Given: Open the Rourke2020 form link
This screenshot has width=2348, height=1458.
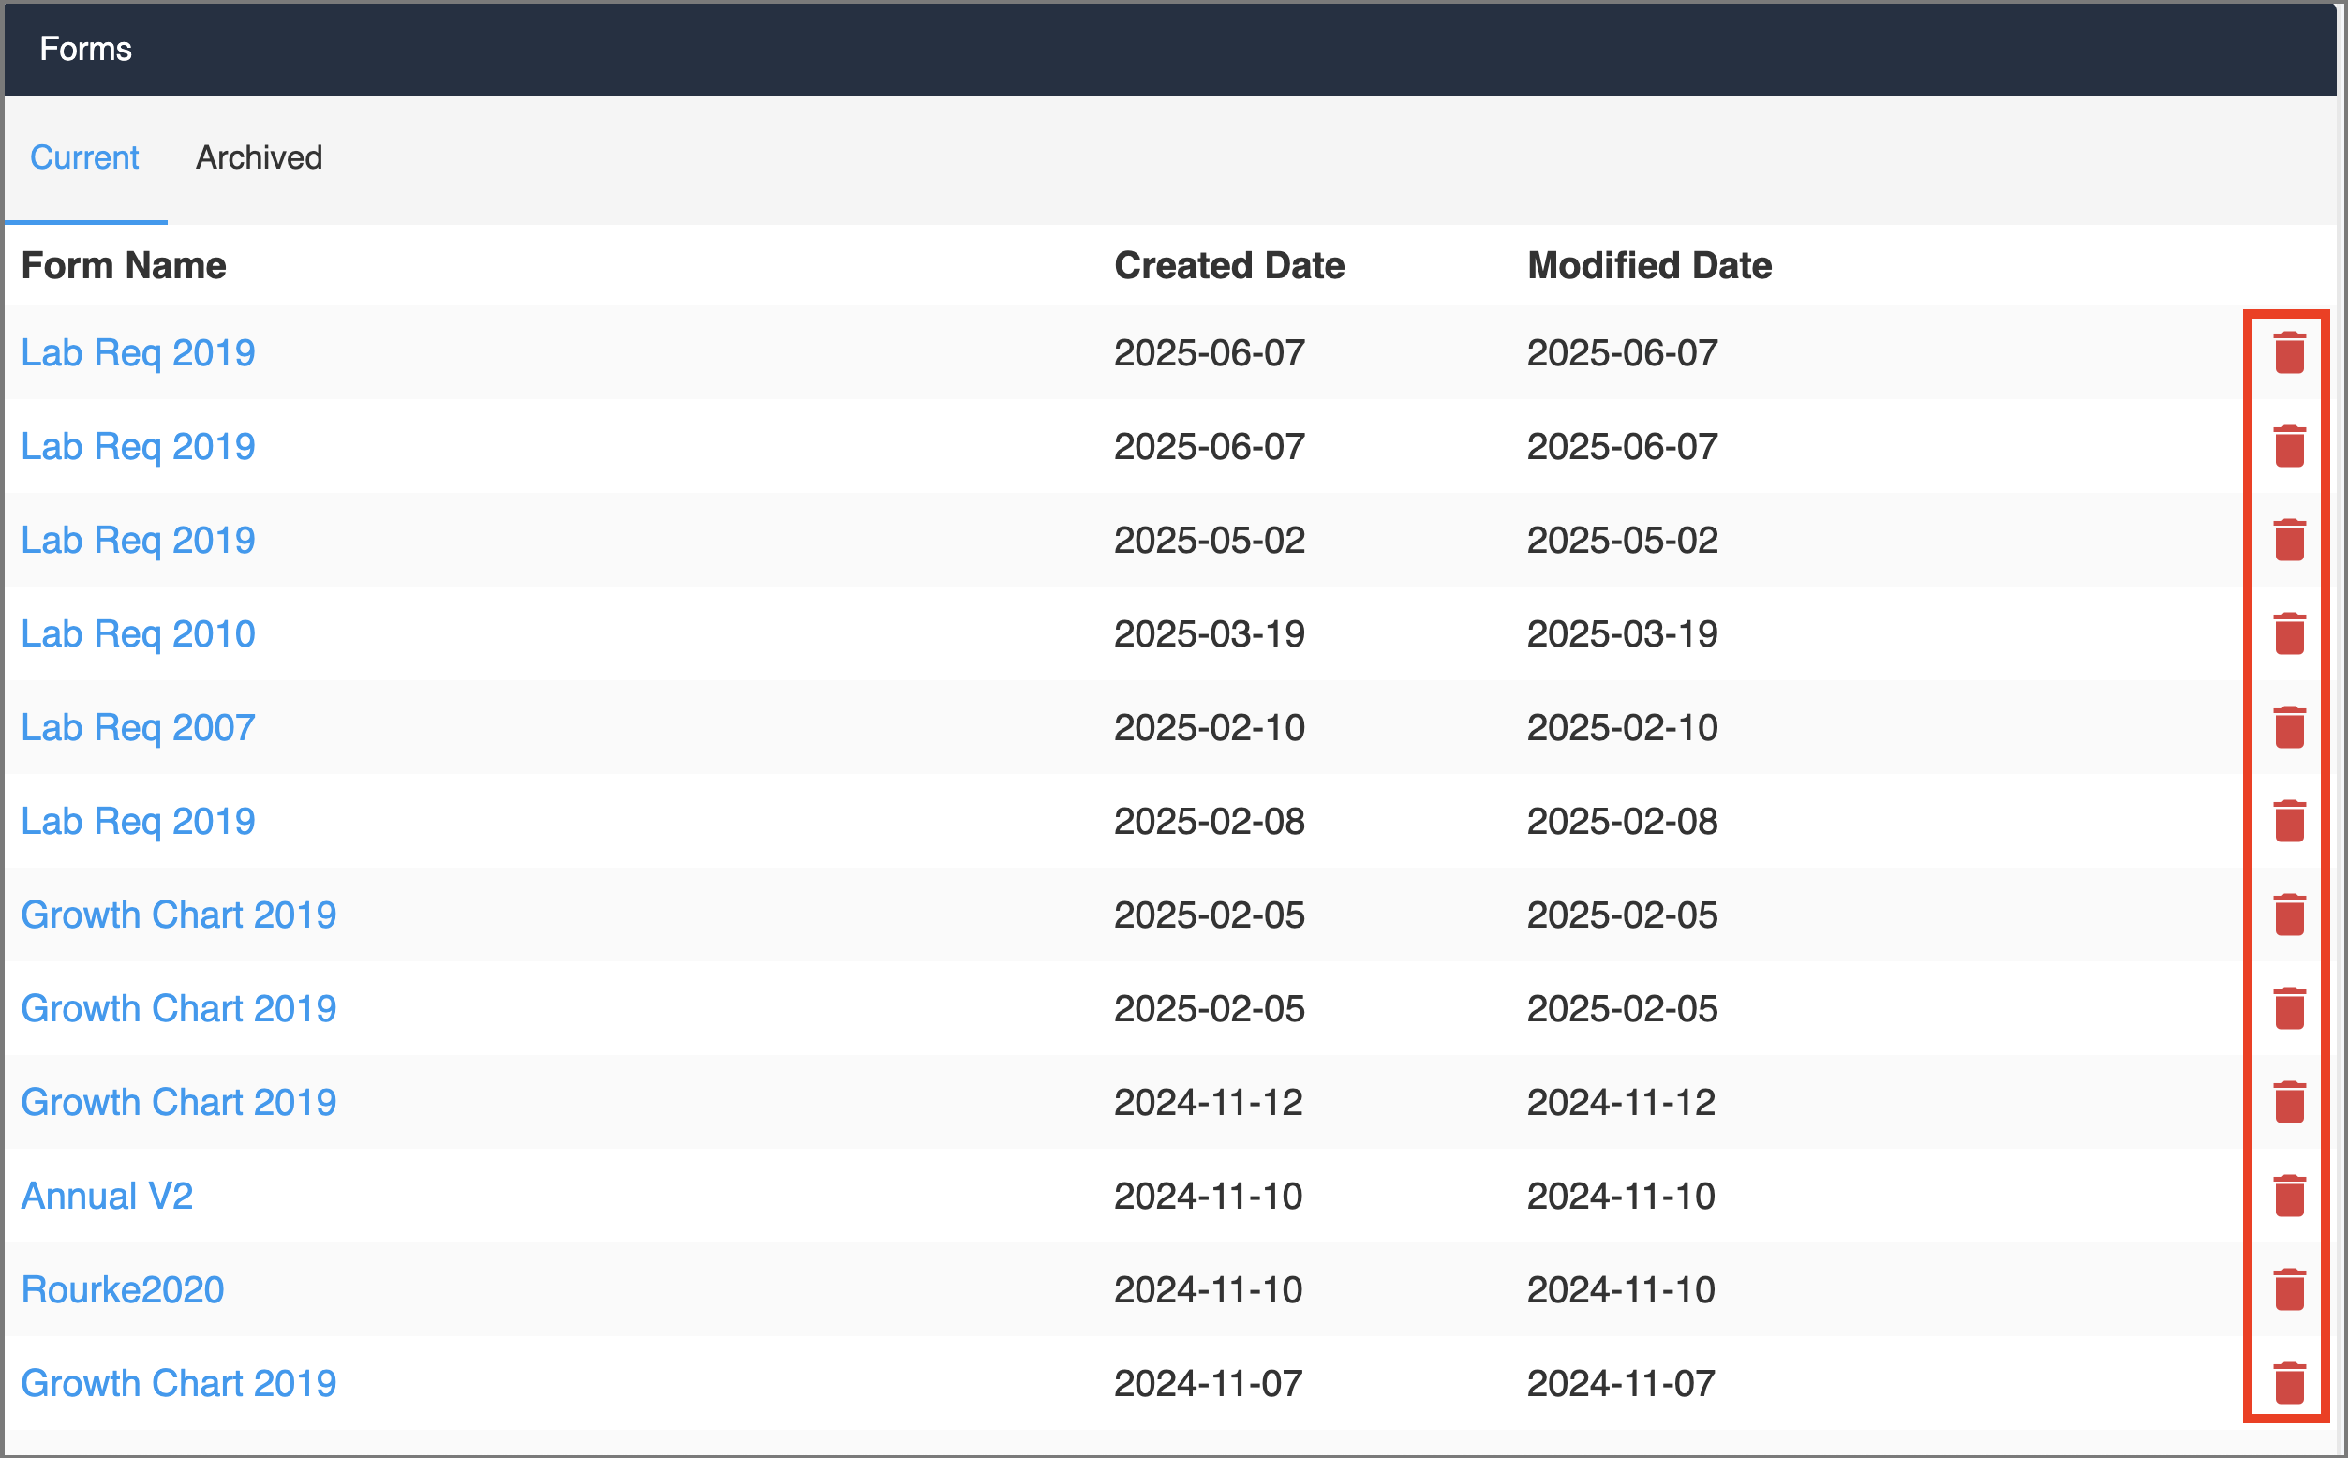Looking at the screenshot, I should click(x=123, y=1290).
